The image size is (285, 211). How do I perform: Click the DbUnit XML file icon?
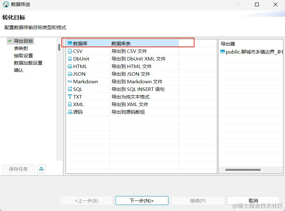click(70, 59)
